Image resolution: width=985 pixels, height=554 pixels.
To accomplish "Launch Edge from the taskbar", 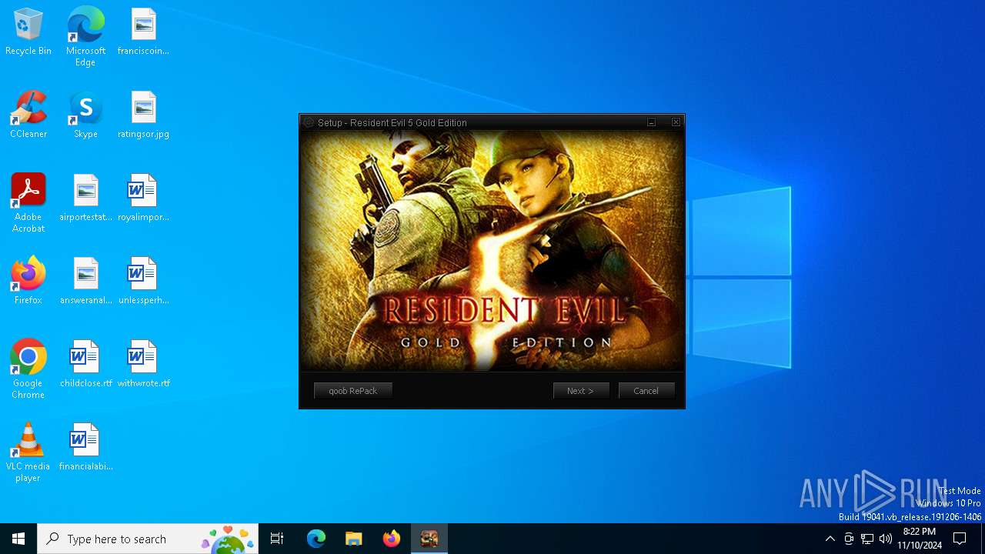I will [x=316, y=539].
